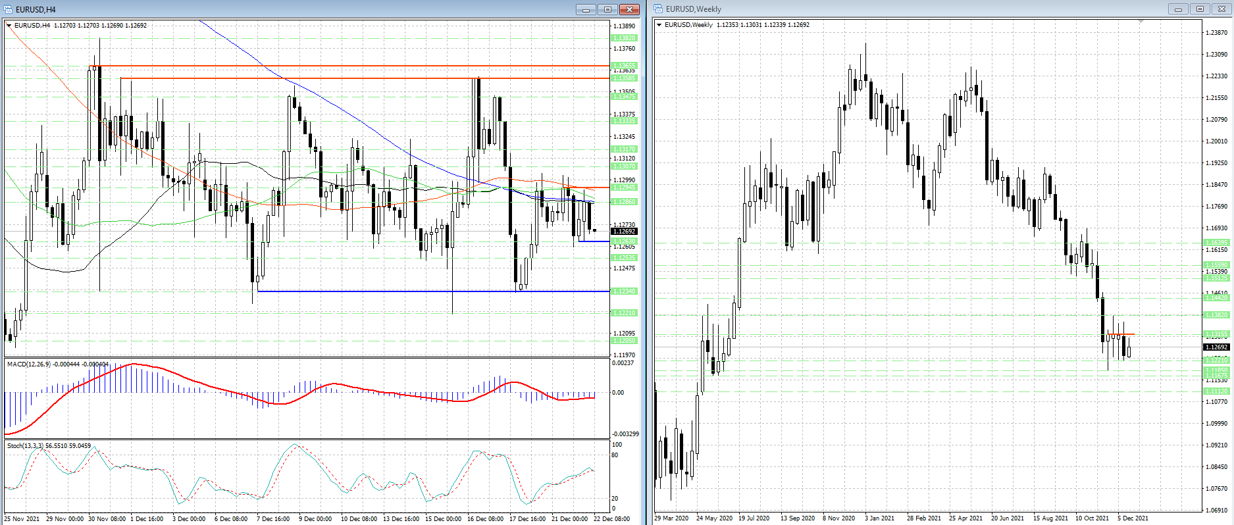This screenshot has height=525, width=1234.
Task: Restore the EURUSD,Weekly chart window
Action: click(x=1200, y=9)
